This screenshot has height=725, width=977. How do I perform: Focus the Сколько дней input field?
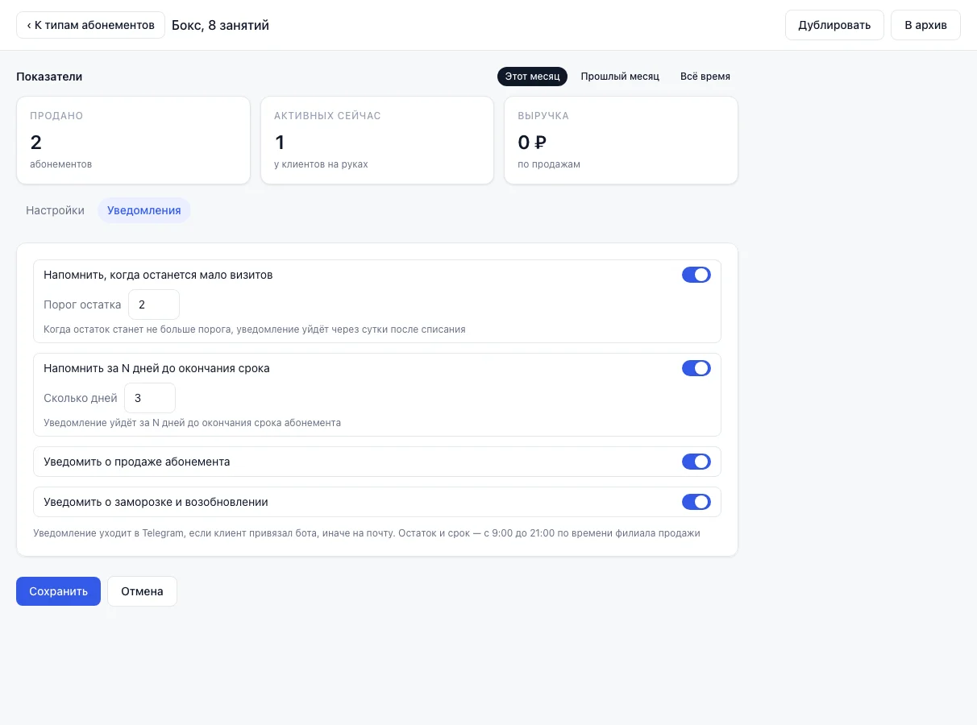150,398
